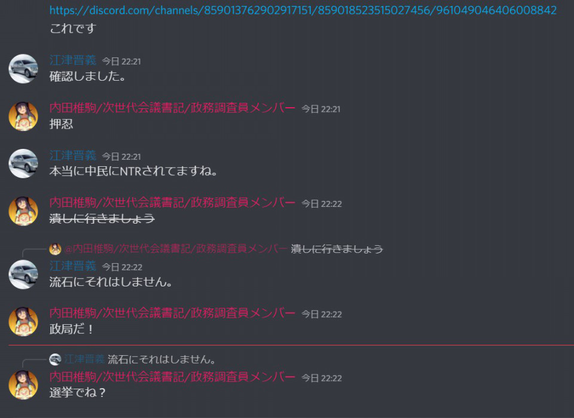Click the anime avatar beside 政局だ！
Image resolution: width=574 pixels, height=418 pixels.
tap(23, 321)
